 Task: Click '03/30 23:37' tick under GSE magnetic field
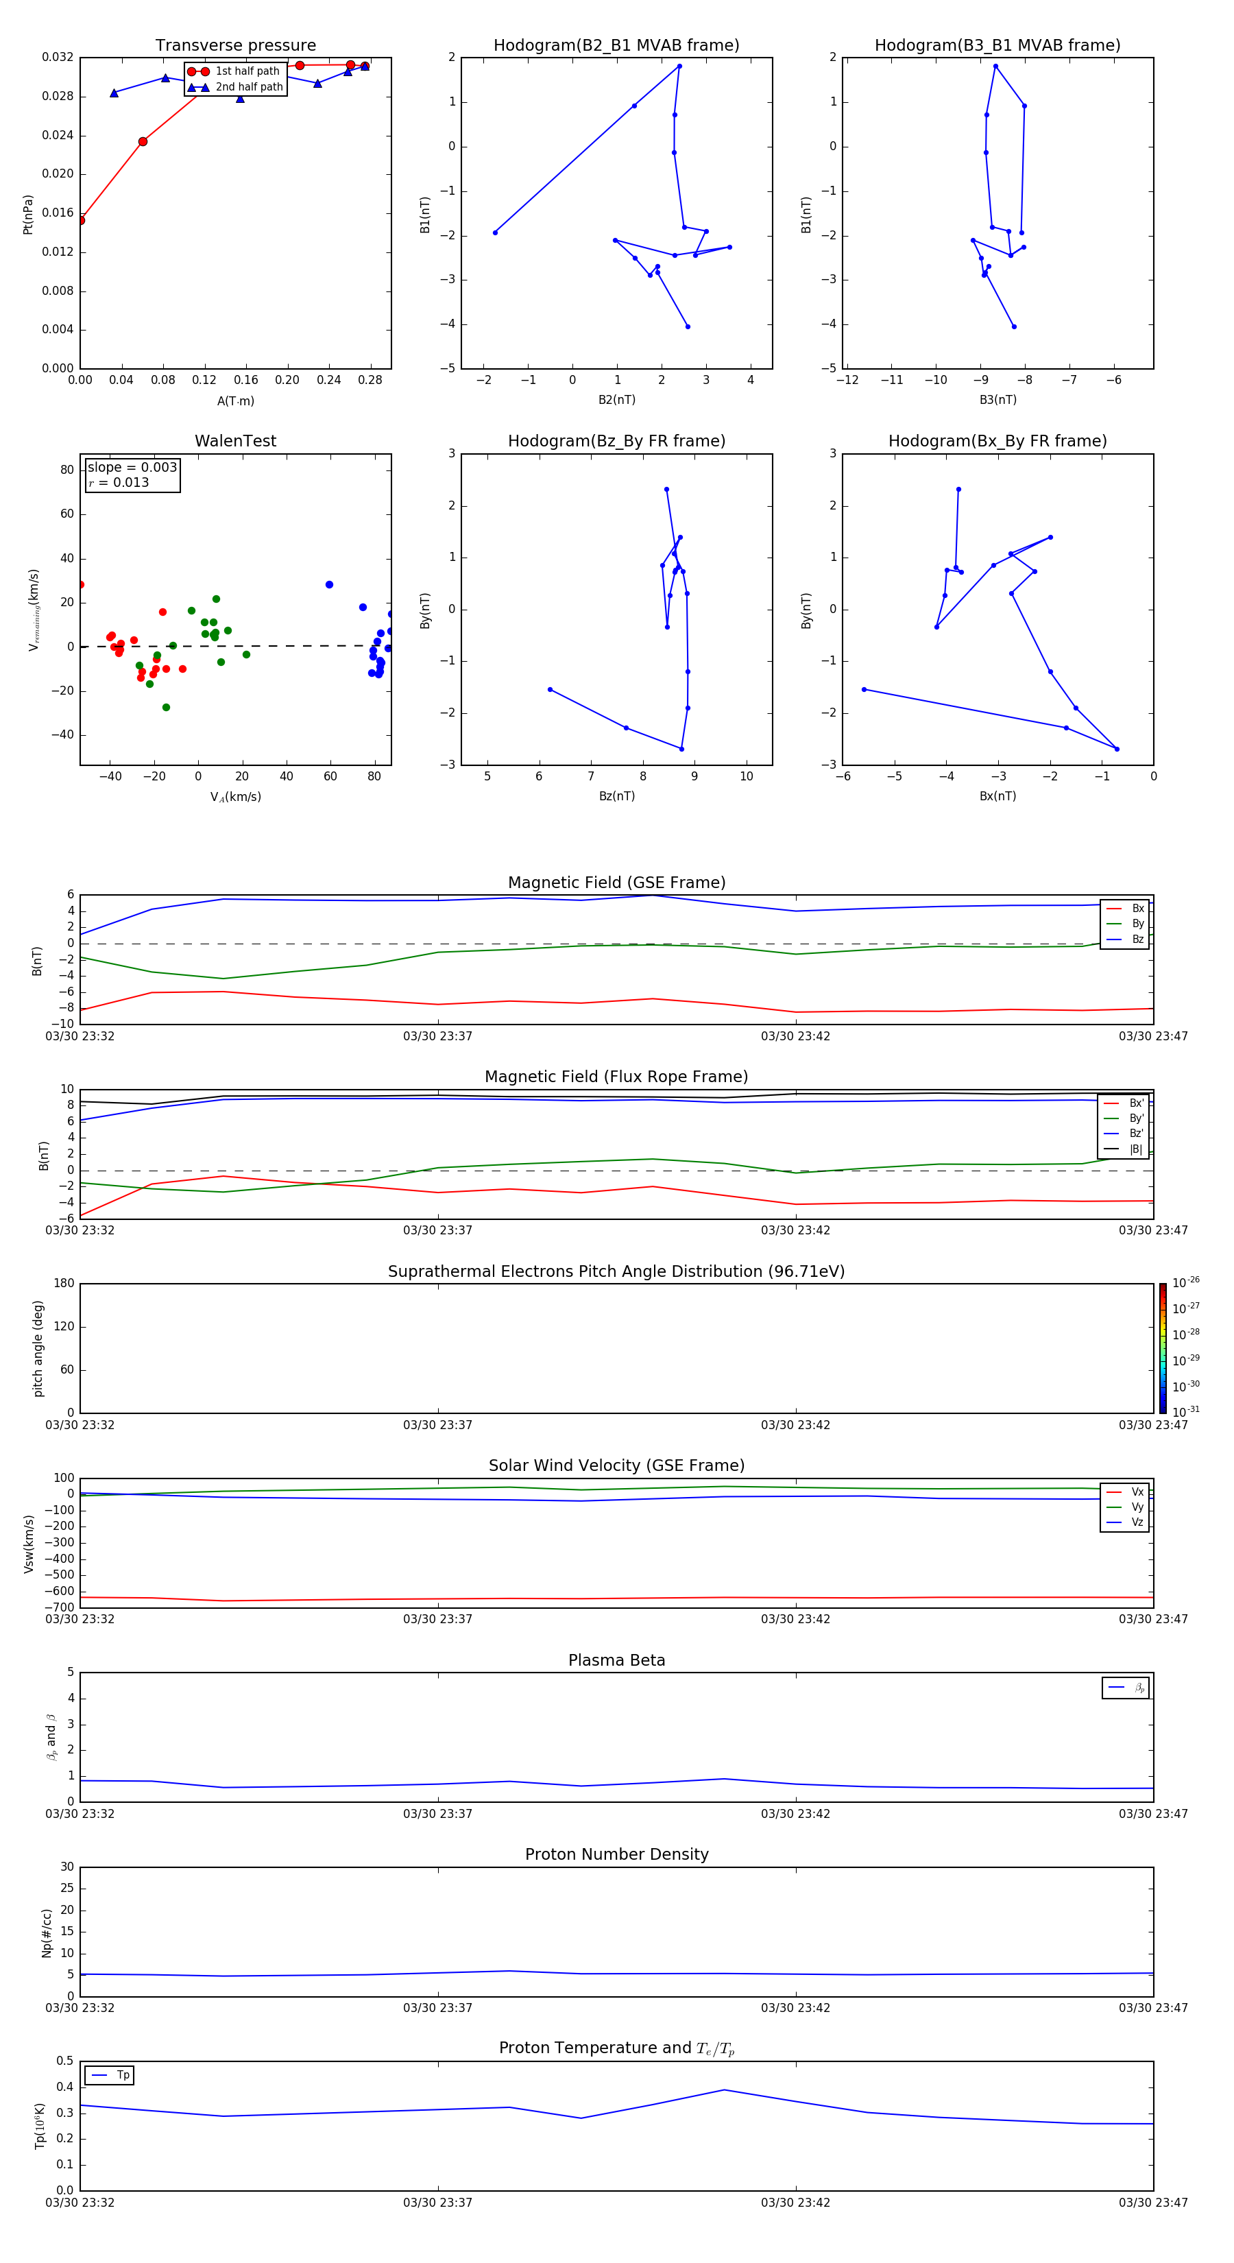[x=437, y=1037]
